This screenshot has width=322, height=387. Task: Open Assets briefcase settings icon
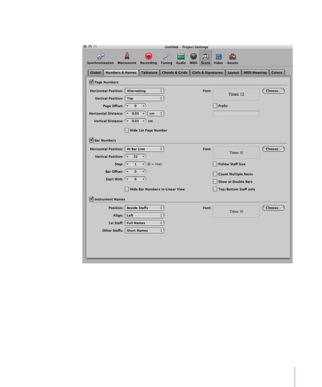pos(232,56)
